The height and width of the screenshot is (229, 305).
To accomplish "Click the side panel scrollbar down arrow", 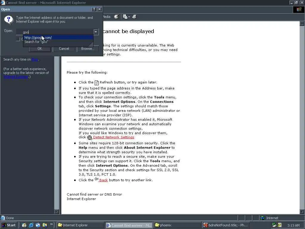I will pyautogui.click(x=56, y=211).
